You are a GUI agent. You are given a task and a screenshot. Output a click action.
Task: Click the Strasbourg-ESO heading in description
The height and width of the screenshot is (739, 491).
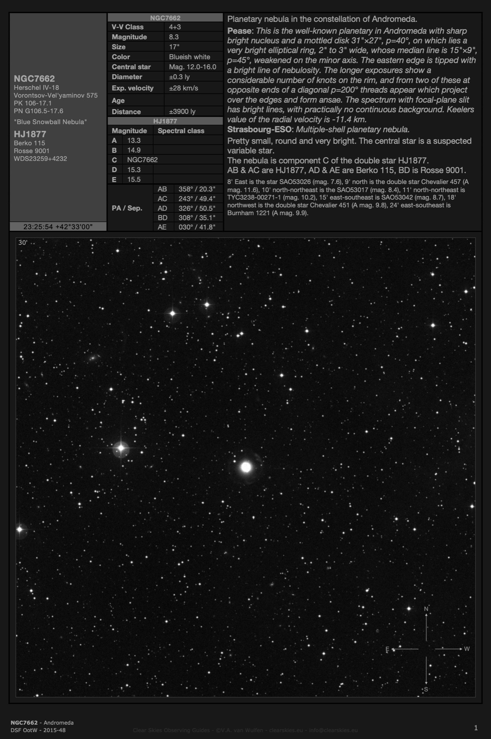coord(259,129)
